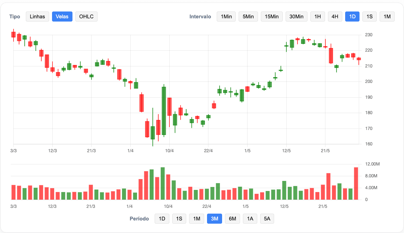Image resolution: width=404 pixels, height=233 pixels.
Task: Set interval to 1Min
Action: pos(226,17)
